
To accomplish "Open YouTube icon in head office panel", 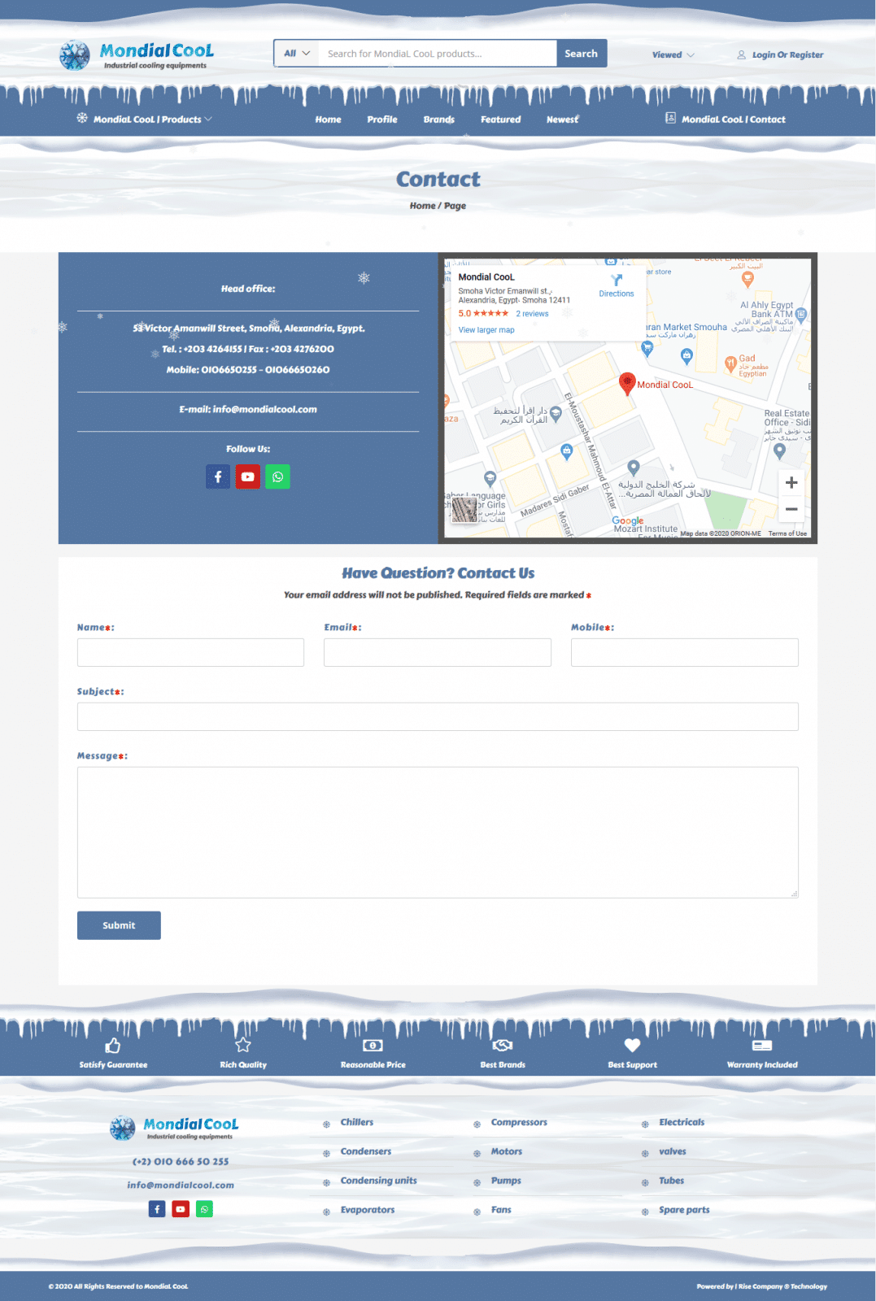I will (248, 476).
